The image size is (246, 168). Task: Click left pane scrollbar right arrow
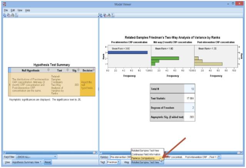tap(96, 153)
